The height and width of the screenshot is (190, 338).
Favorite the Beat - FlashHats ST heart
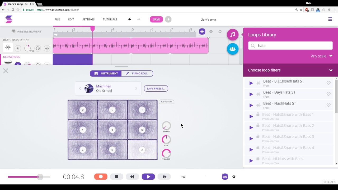(x=328, y=105)
